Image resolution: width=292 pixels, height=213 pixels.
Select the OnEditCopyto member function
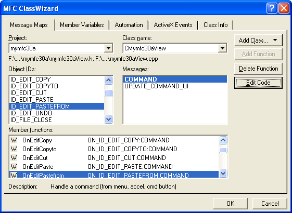pos(114,149)
